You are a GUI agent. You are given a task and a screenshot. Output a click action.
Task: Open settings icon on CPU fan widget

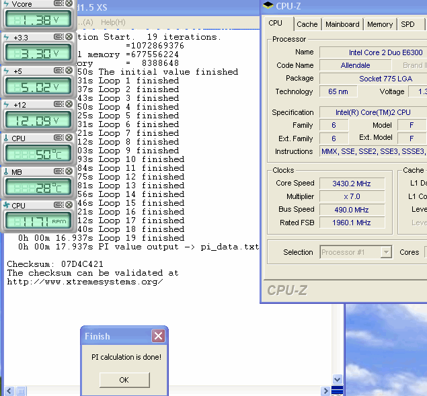coord(58,205)
